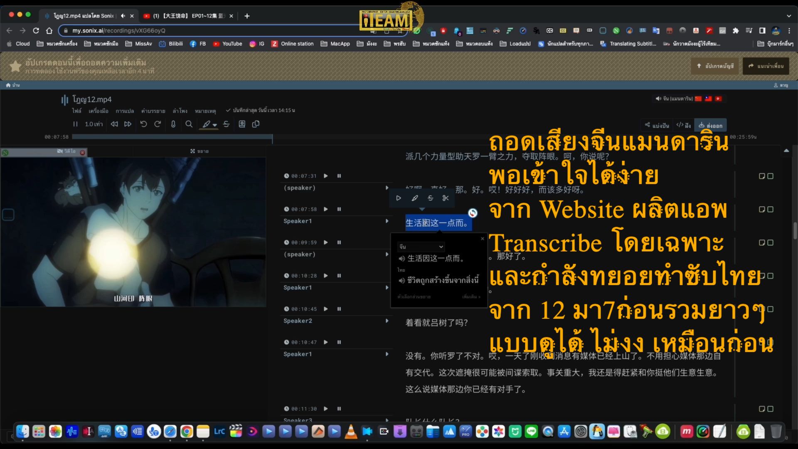798x449 pixels.
Task: Click the anime video preview
Action: pyautogui.click(x=133, y=232)
